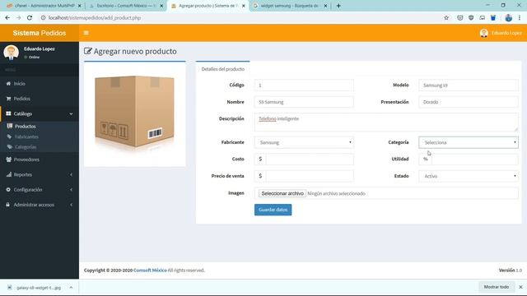Expand the Configuración sidebar section
The width and height of the screenshot is (527, 296).
[x=40, y=190]
